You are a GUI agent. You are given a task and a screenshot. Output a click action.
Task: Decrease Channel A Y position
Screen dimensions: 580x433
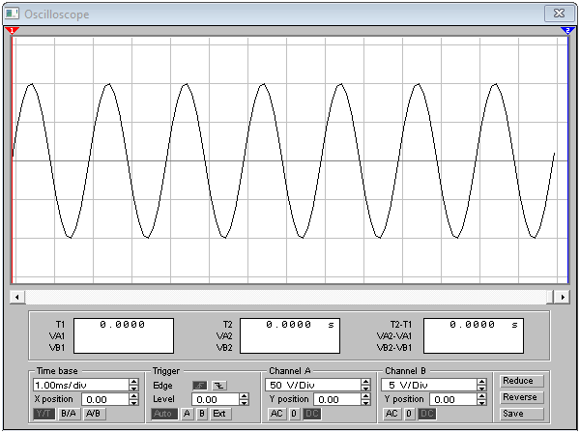point(365,402)
